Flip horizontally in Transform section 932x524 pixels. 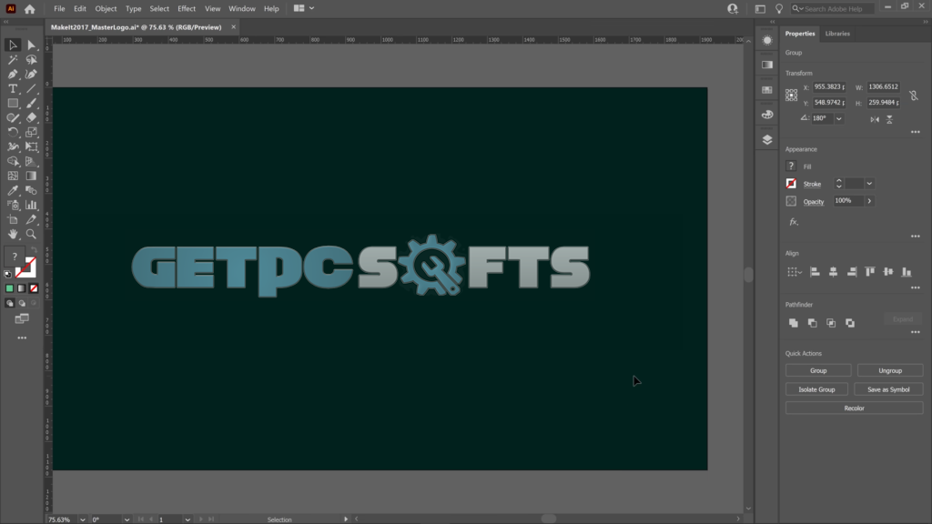coord(875,119)
